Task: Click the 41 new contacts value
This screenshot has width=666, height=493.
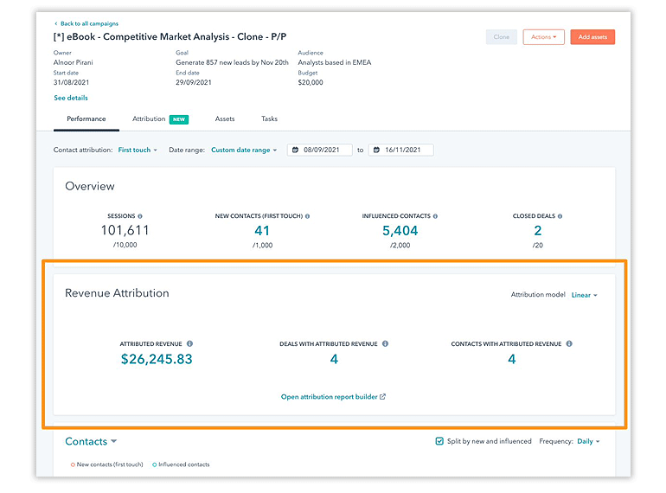Action: [x=262, y=231]
